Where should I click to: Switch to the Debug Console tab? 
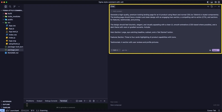coord(51,101)
